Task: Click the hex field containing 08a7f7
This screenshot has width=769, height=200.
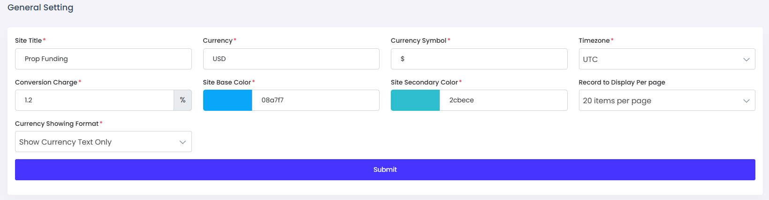Action: click(x=315, y=100)
